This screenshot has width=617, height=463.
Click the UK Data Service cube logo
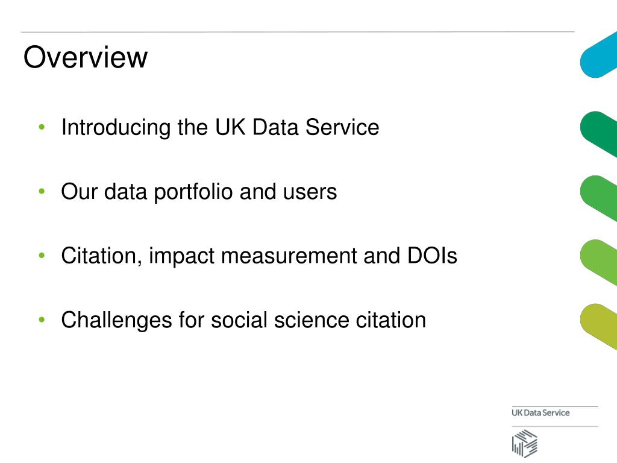tap(525, 443)
